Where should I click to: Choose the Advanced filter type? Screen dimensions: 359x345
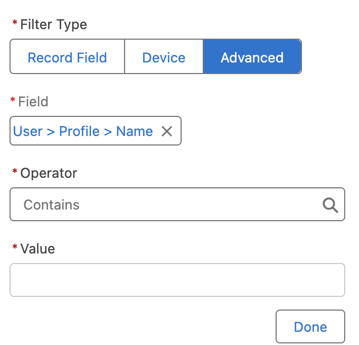click(252, 57)
